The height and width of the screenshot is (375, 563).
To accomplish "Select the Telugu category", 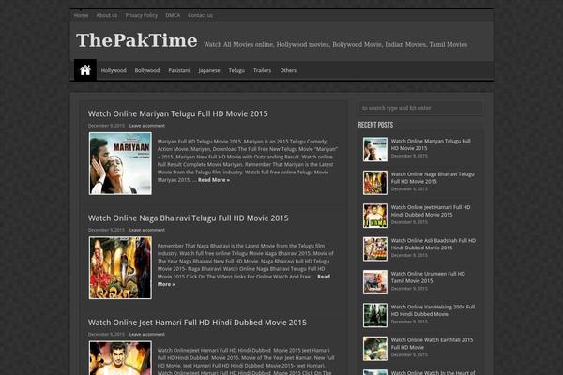I will click(236, 70).
